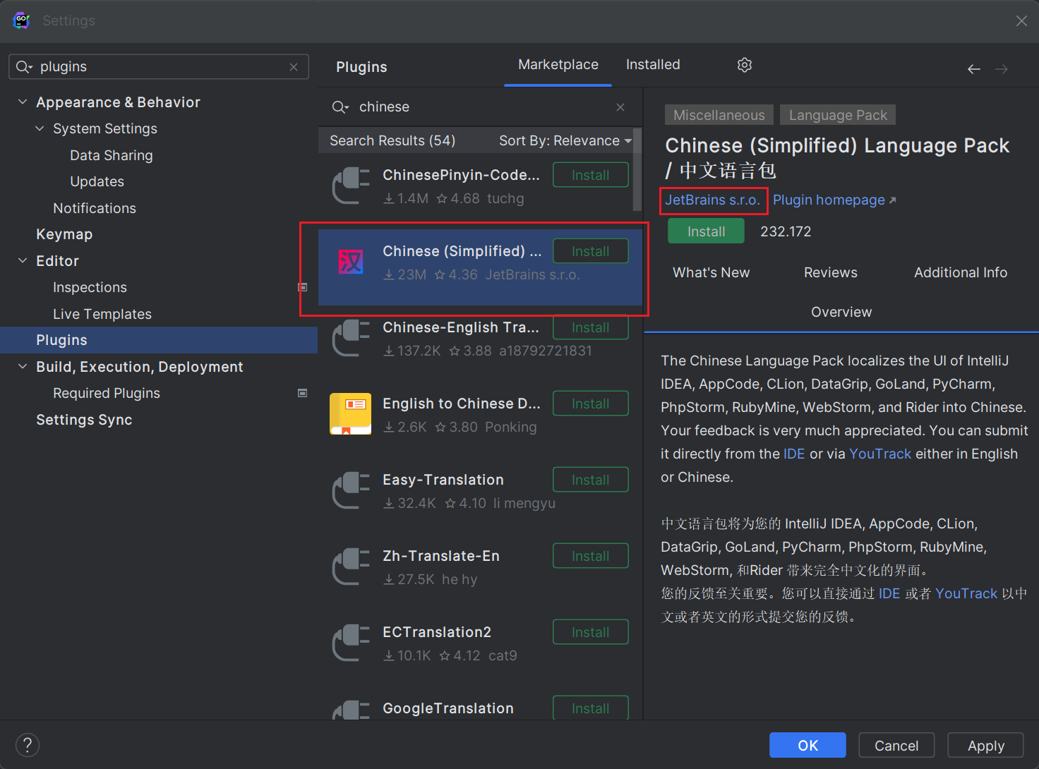Click the English to Chinese Dictionary plugin icon

pos(351,413)
